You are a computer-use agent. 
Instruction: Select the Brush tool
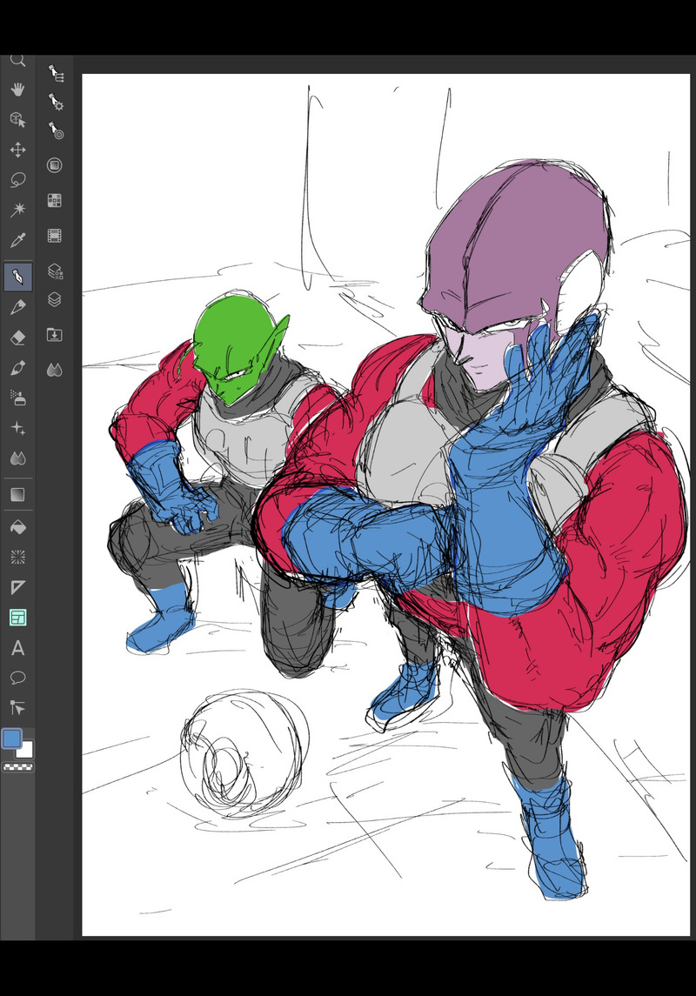click(x=17, y=368)
